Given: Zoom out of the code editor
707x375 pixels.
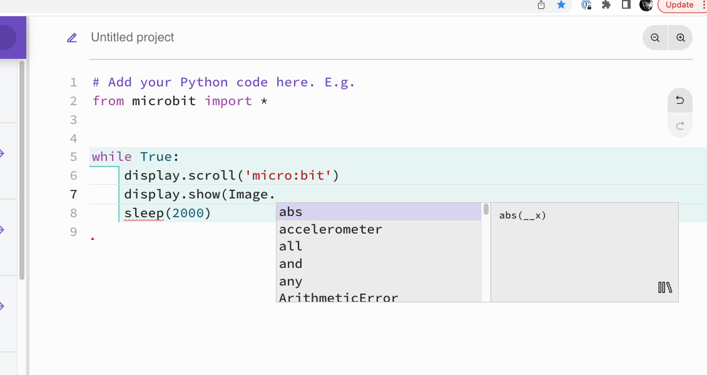Looking at the screenshot, I should [x=655, y=38].
